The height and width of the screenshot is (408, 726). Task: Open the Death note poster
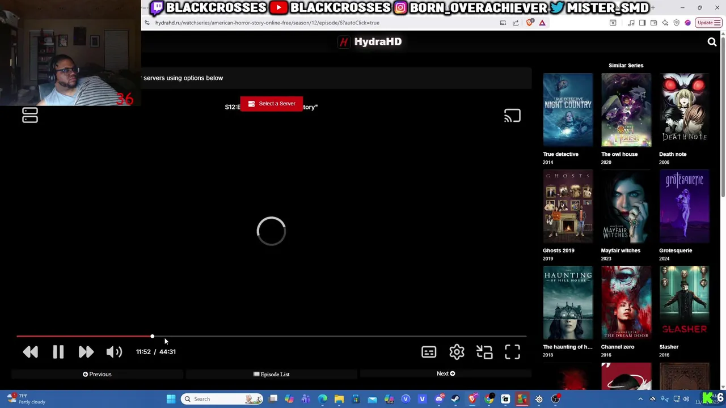coord(685,110)
